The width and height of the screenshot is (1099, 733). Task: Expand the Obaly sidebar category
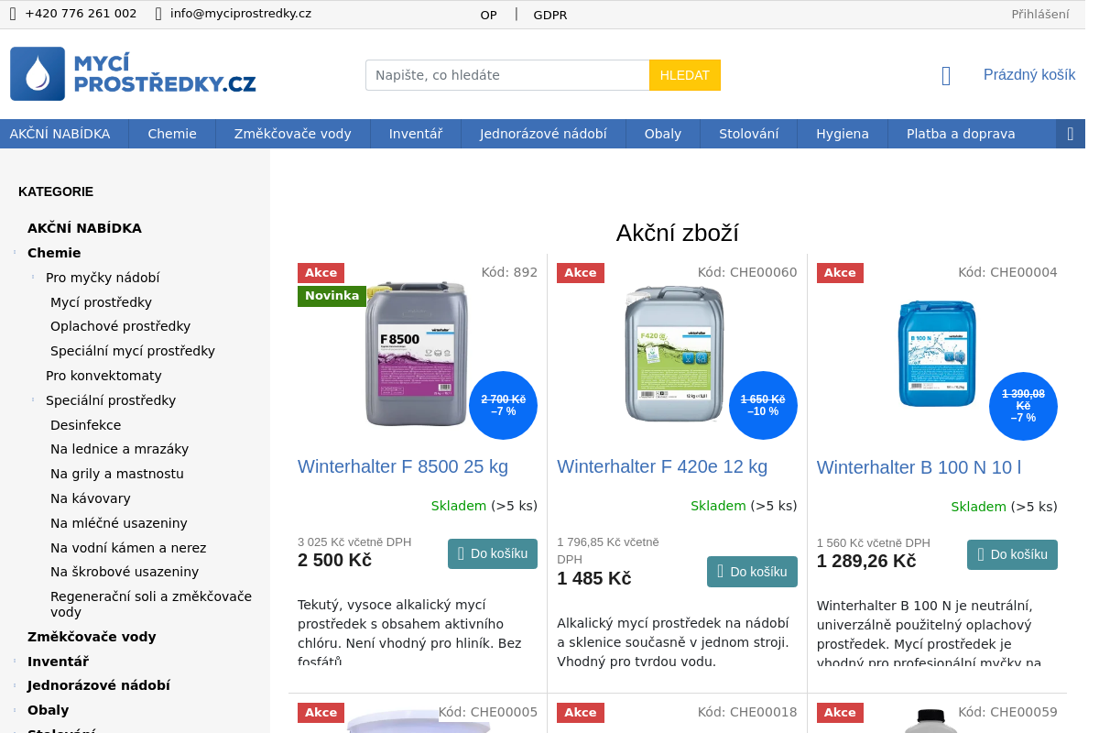(15, 710)
